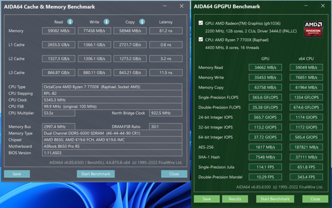Uncheck the GPU AMD Radeon Graphics checkbox
This screenshot has width=332, height=208.
(x=201, y=23)
